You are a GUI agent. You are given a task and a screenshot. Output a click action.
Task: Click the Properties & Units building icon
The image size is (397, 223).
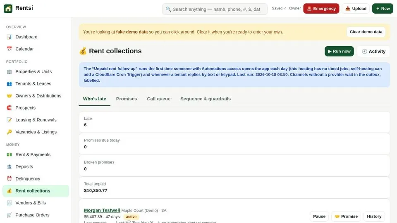pyautogui.click(x=10, y=71)
